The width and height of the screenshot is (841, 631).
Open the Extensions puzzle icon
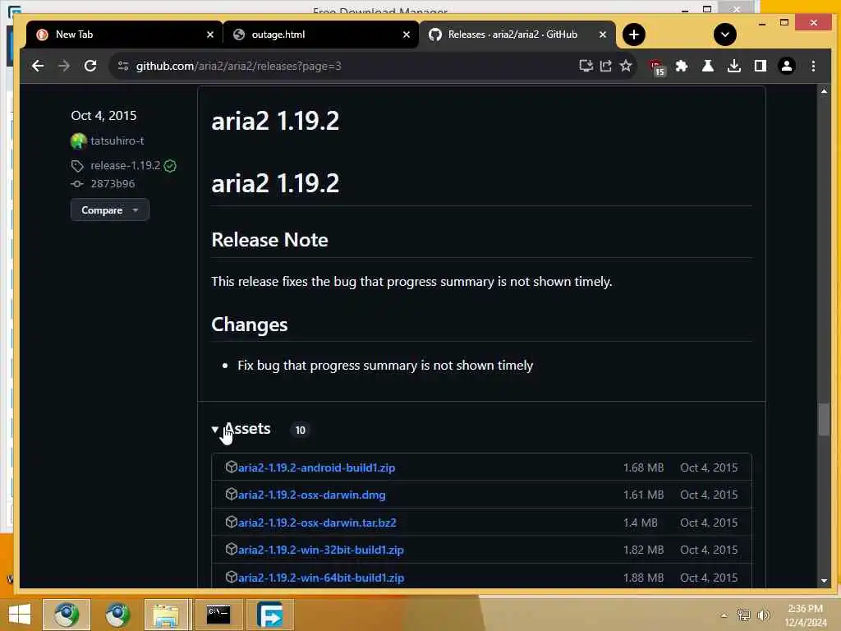pos(682,66)
